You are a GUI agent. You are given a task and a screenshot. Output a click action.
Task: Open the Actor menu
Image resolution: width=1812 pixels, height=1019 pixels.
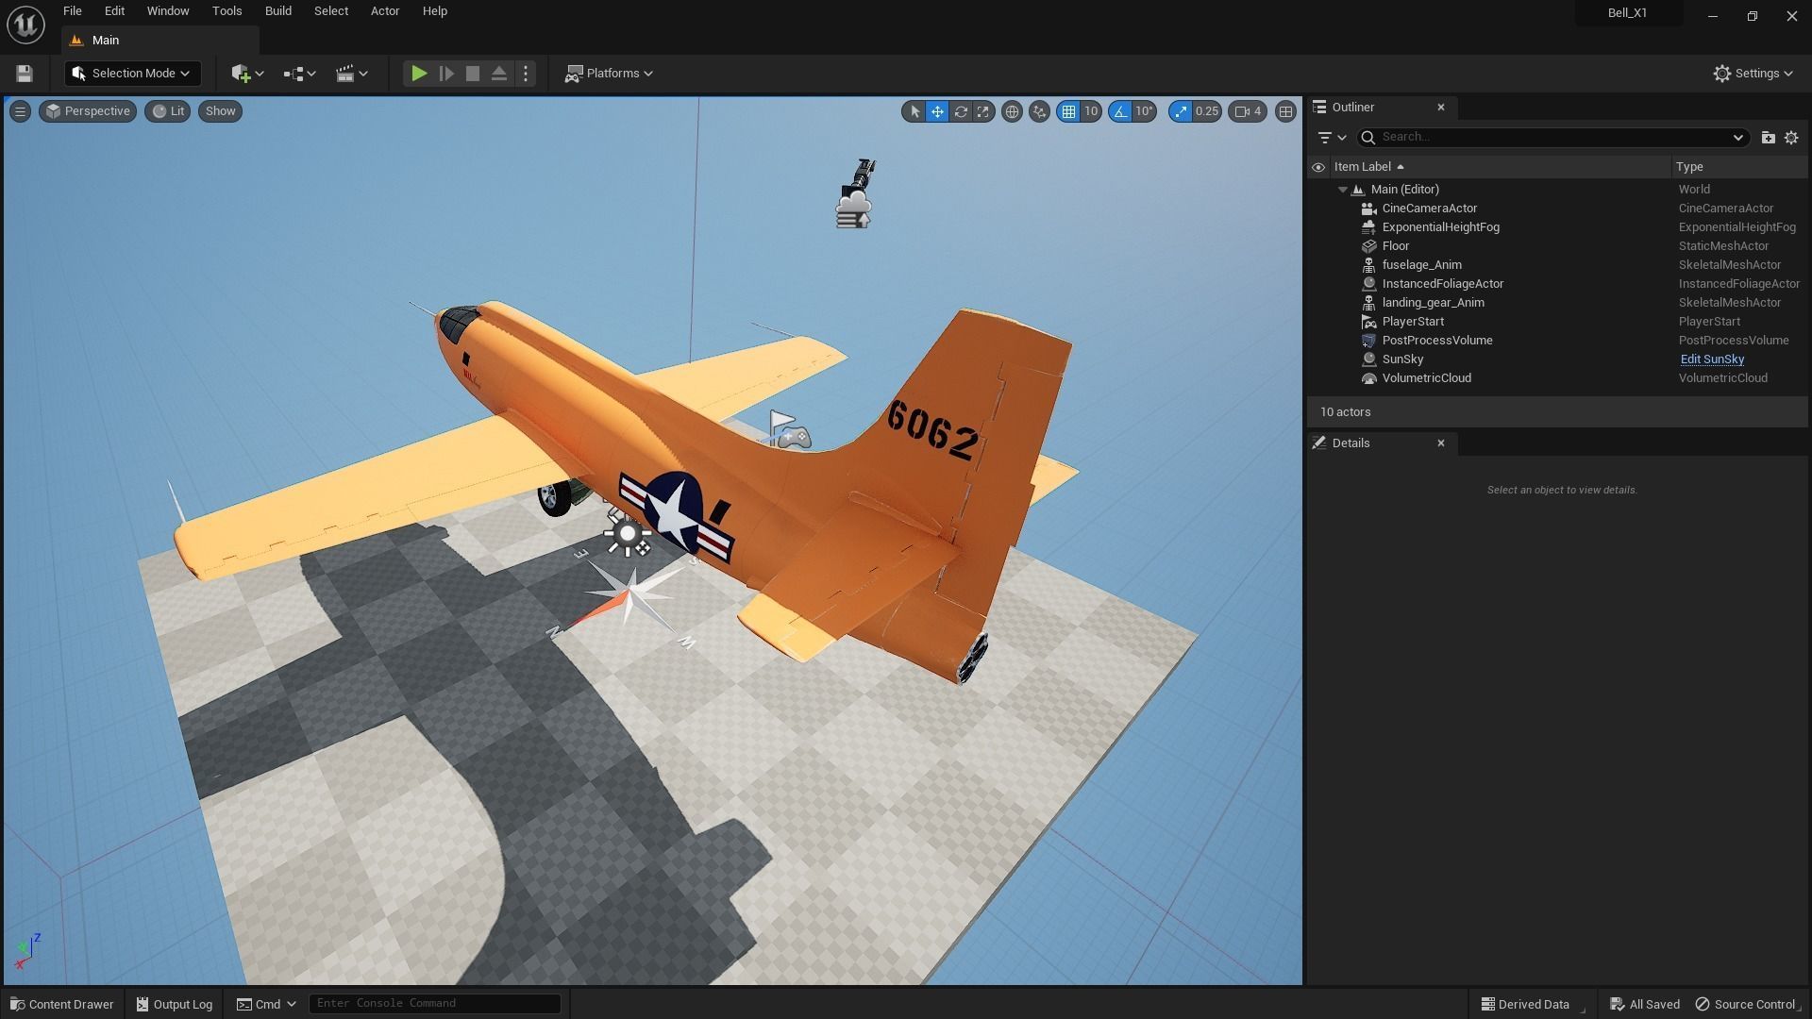coord(384,11)
